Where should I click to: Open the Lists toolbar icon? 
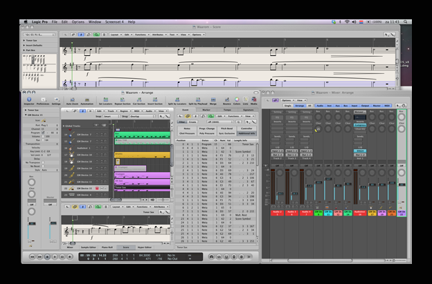[x=246, y=100]
